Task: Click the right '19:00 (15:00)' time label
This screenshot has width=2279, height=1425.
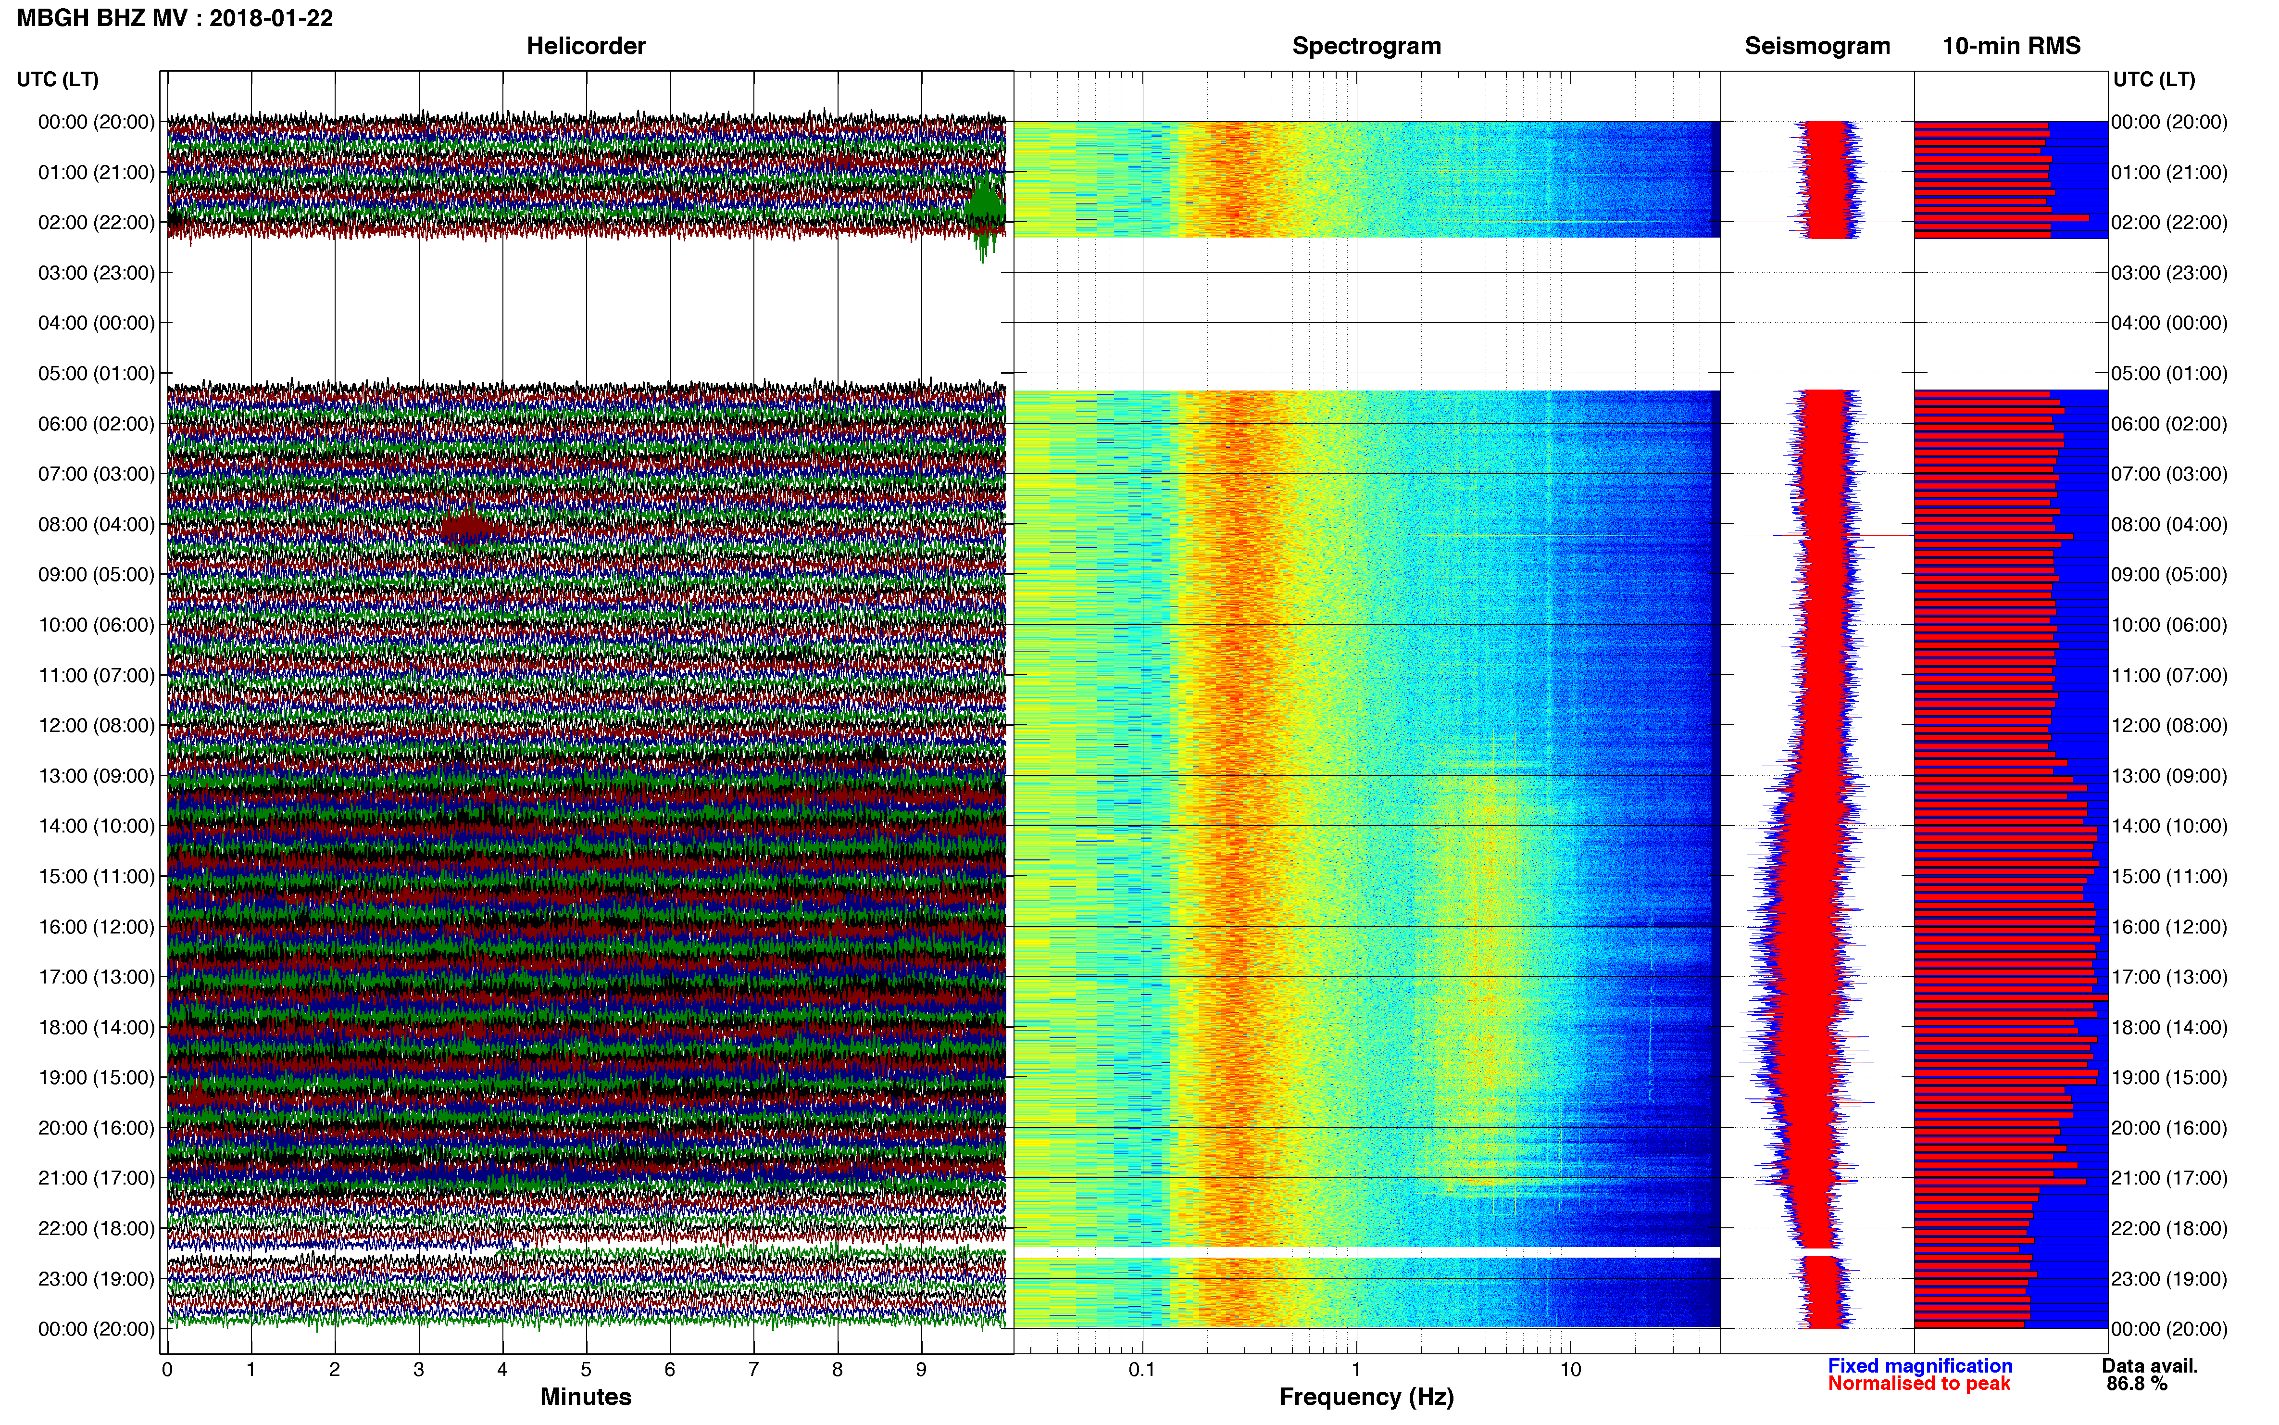Action: (x=2169, y=1077)
